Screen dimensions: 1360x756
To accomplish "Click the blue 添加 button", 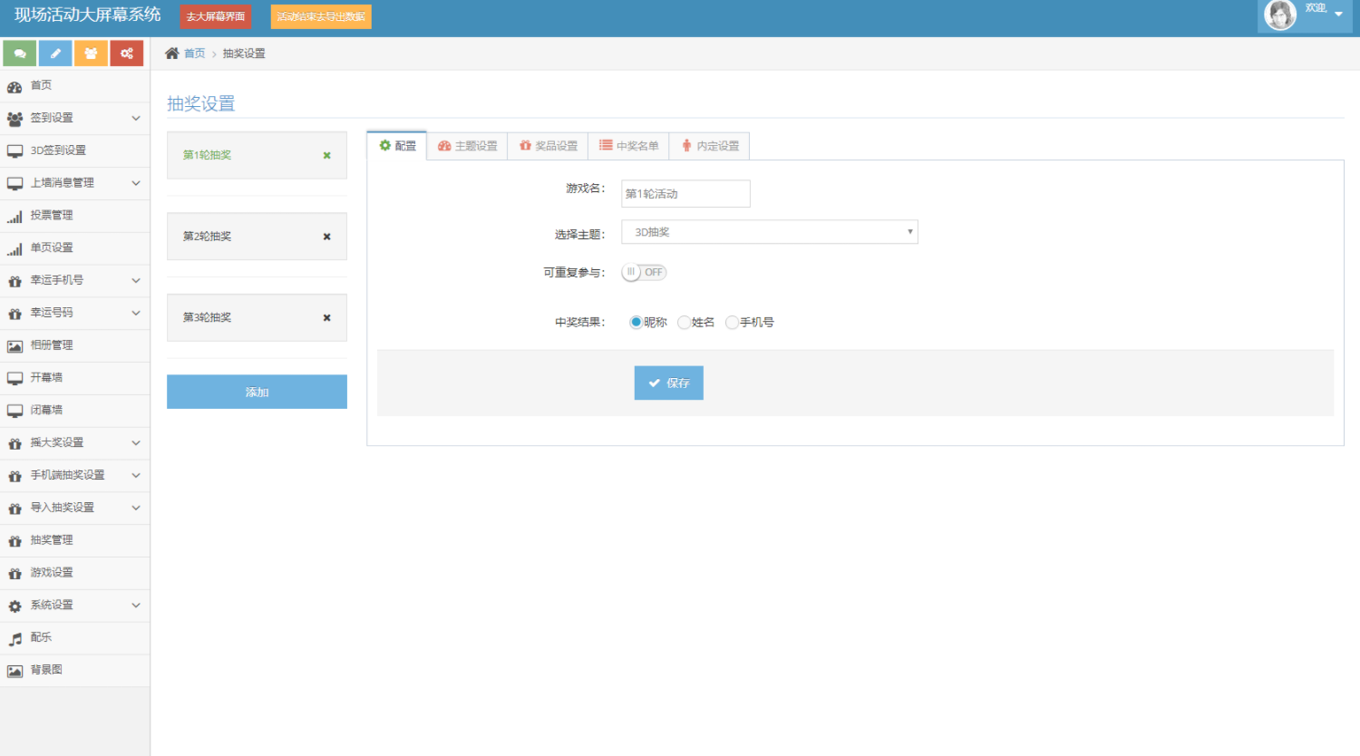I will click(257, 392).
